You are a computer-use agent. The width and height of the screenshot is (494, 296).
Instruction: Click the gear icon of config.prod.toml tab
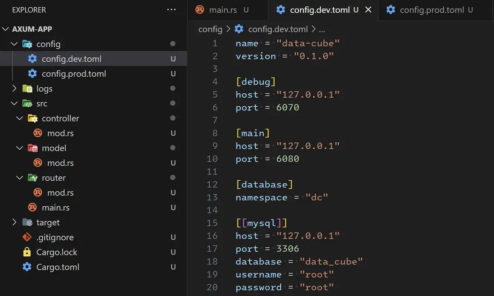pos(391,9)
